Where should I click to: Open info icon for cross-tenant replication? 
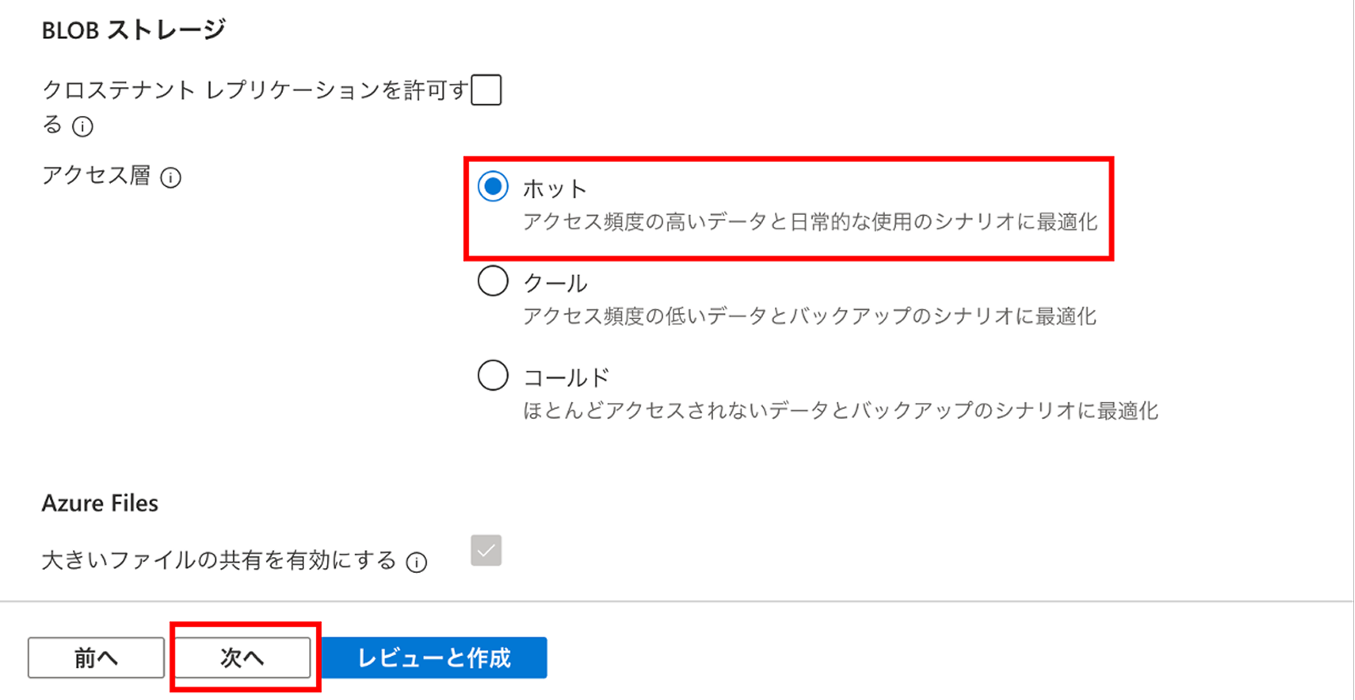point(82,127)
